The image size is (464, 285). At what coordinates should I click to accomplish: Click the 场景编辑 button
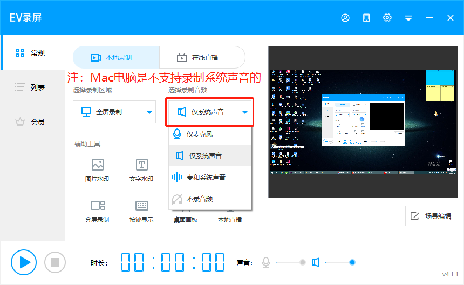click(x=432, y=216)
